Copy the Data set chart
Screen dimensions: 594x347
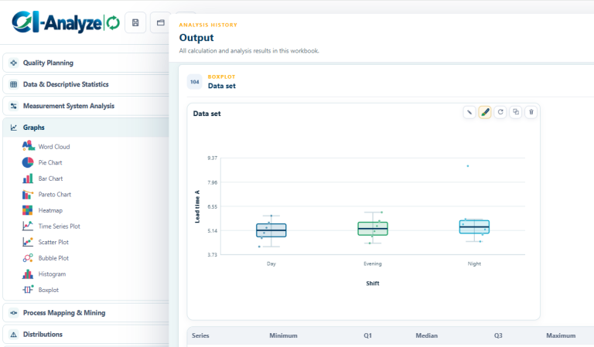pyautogui.click(x=516, y=112)
